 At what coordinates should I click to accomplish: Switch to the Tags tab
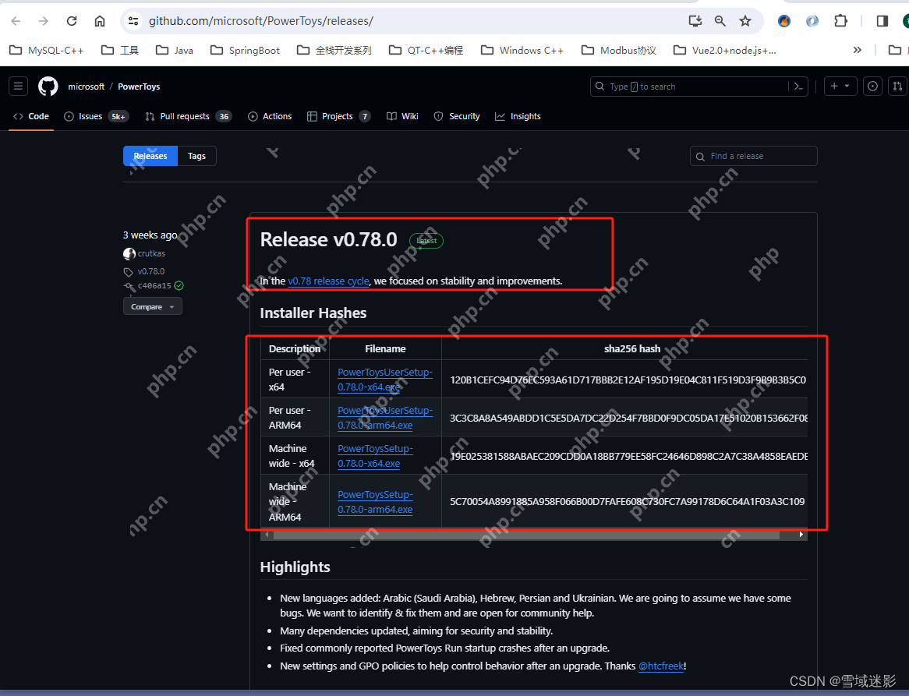[x=196, y=156]
